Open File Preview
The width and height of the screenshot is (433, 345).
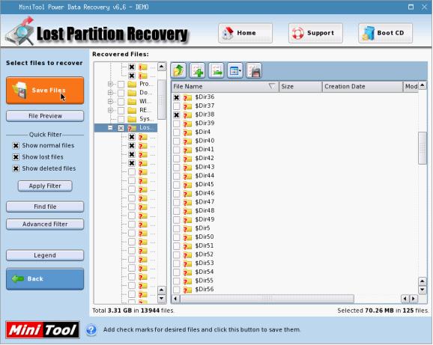pyautogui.click(x=45, y=116)
